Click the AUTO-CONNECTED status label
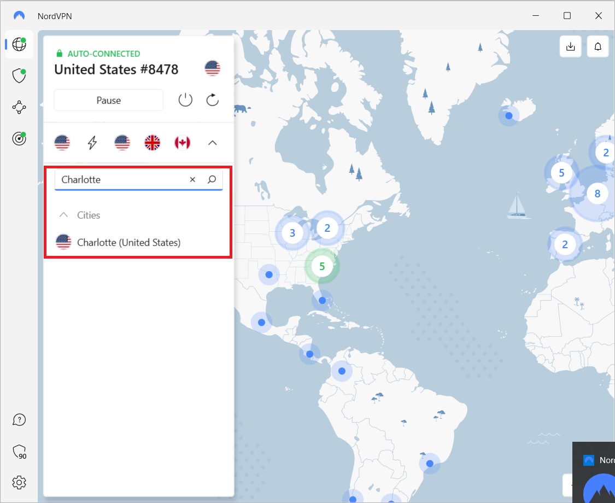This screenshot has height=503, width=615. click(x=103, y=54)
